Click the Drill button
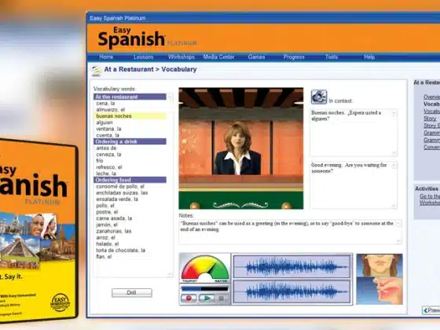 pyautogui.click(x=132, y=292)
